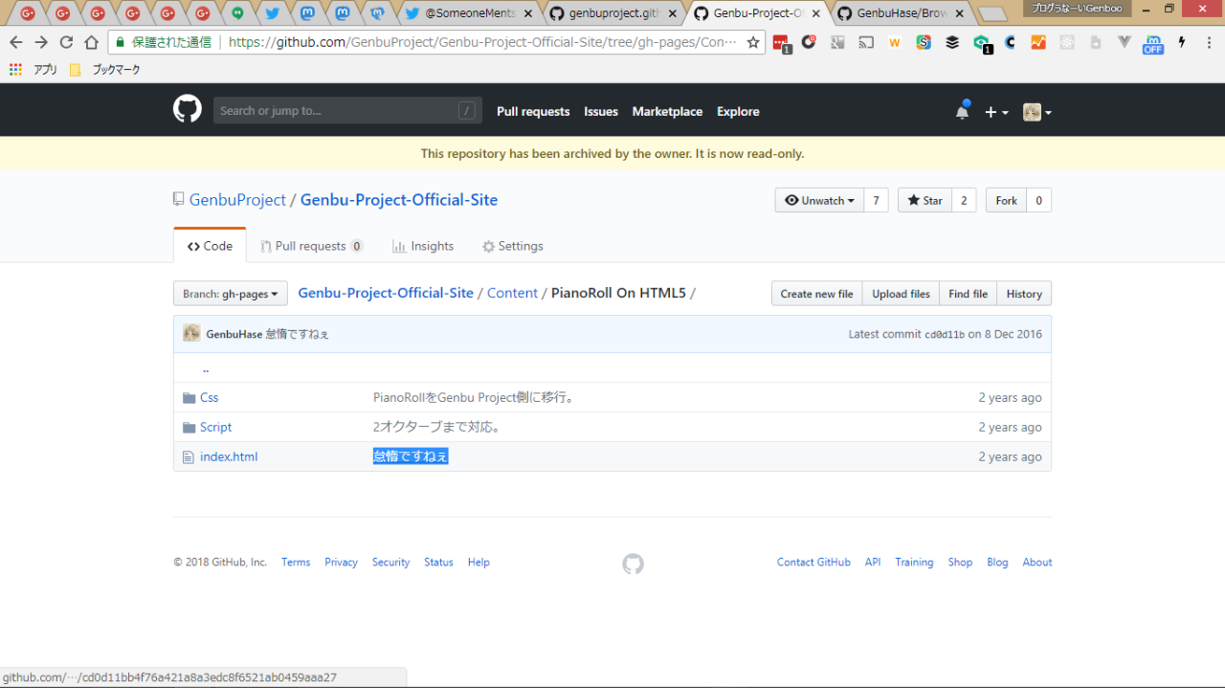
Task: Click the GitHub logo in the footer
Action: click(633, 564)
